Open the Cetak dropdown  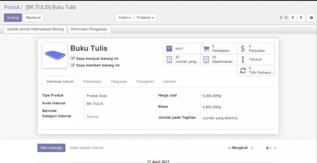coord(124,18)
